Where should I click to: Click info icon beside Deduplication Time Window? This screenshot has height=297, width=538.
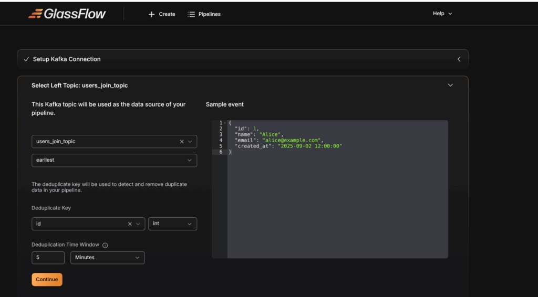pos(105,245)
